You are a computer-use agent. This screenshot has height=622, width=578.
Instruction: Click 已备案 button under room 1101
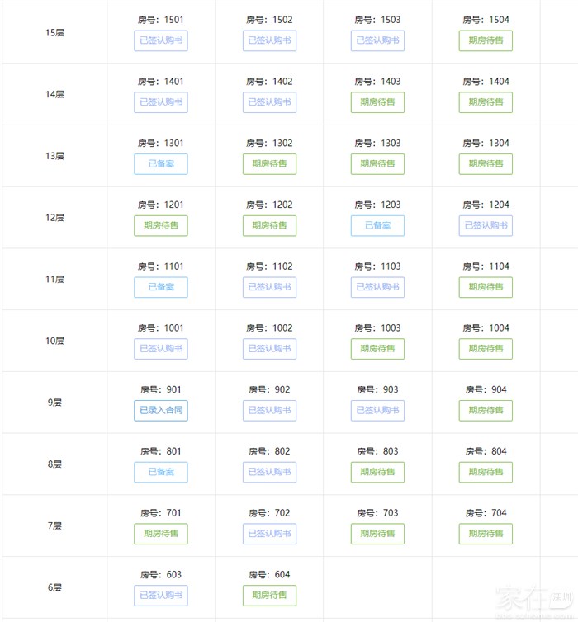[x=161, y=287]
